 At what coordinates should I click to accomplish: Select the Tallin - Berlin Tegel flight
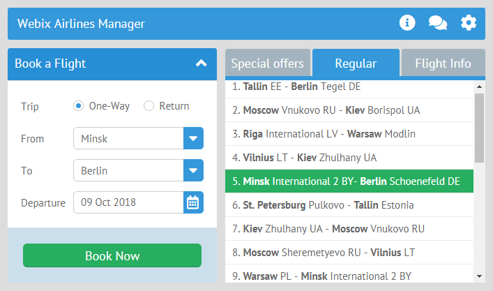click(x=349, y=87)
